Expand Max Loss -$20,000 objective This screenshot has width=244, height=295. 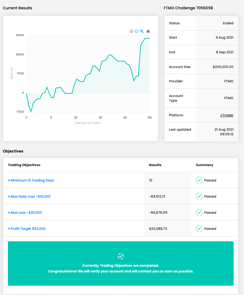(25, 212)
